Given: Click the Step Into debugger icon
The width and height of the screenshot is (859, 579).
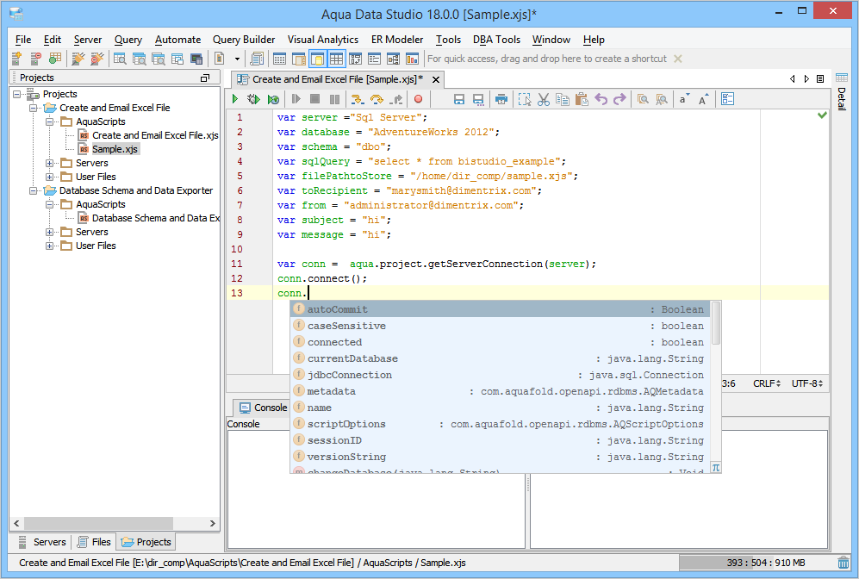Looking at the screenshot, I should [x=357, y=99].
